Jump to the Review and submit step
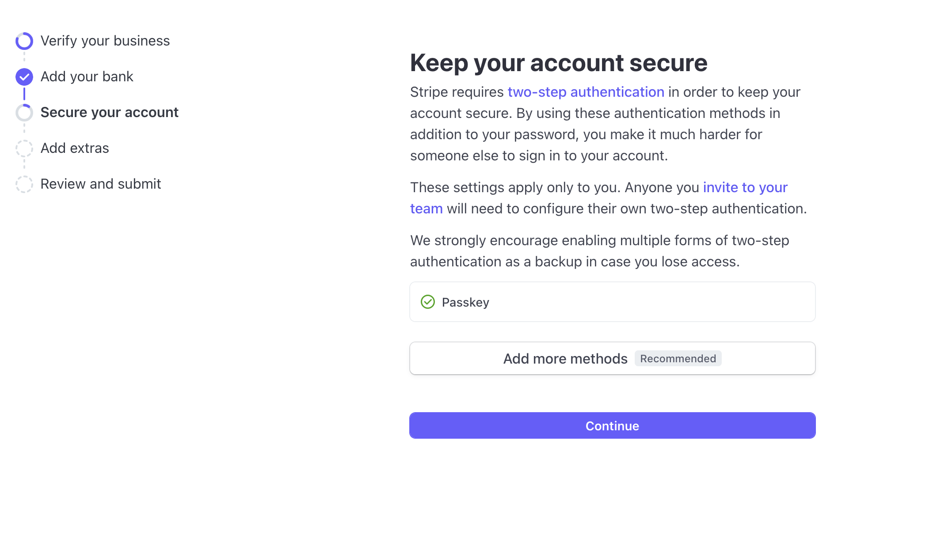This screenshot has height=554, width=937. click(101, 184)
